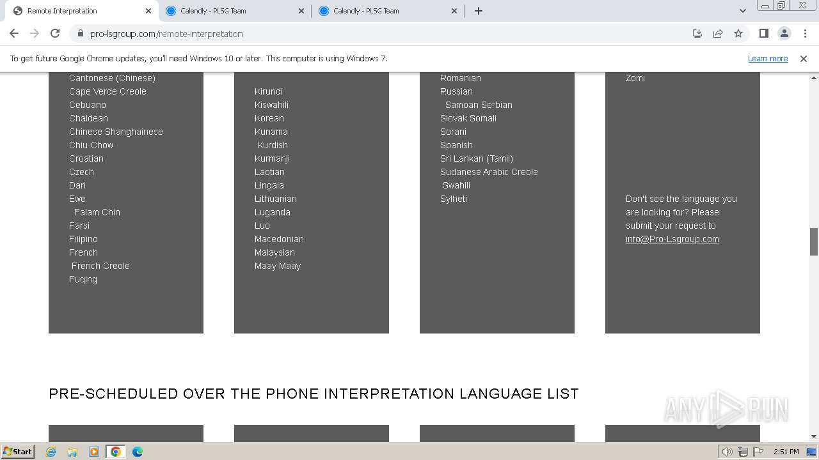819x460 pixels.
Task: Click the Falam Chin entry
Action: [x=97, y=212]
